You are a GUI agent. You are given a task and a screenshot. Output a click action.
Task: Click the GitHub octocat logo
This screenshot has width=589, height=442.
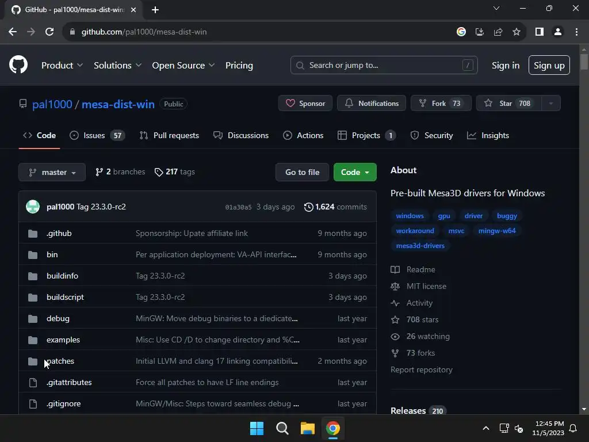pyautogui.click(x=18, y=64)
